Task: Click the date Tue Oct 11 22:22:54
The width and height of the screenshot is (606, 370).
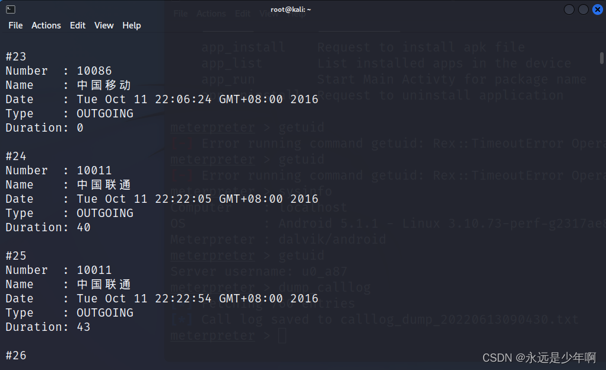Action: (x=144, y=298)
